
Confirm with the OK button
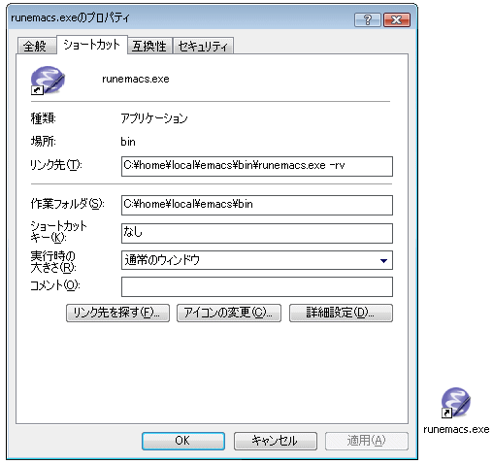(x=183, y=441)
